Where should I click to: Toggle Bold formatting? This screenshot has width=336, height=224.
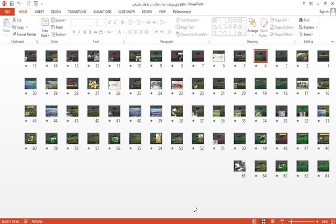pyautogui.click(x=74, y=32)
